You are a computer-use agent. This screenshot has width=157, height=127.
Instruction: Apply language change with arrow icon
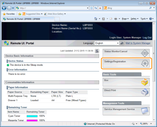point(122,43)
